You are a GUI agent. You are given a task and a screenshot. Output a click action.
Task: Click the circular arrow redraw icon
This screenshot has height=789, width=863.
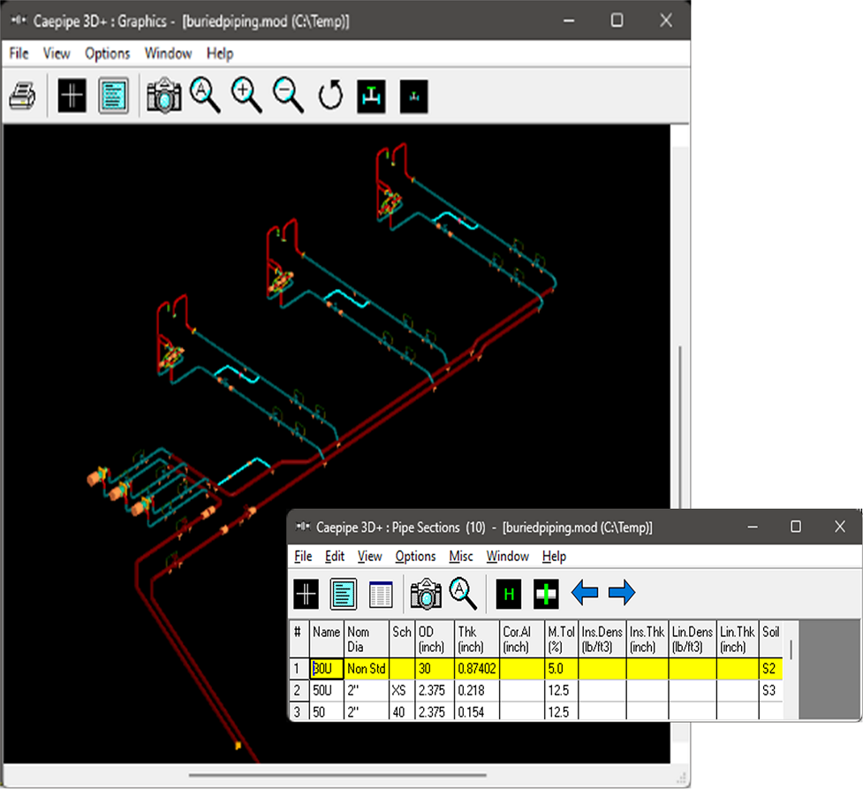(x=330, y=96)
